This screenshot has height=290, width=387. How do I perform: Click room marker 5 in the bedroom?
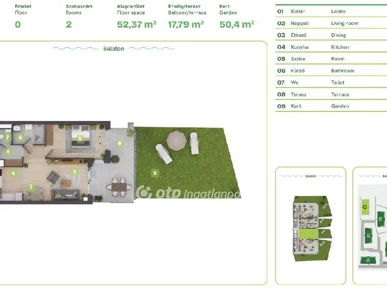79,138
